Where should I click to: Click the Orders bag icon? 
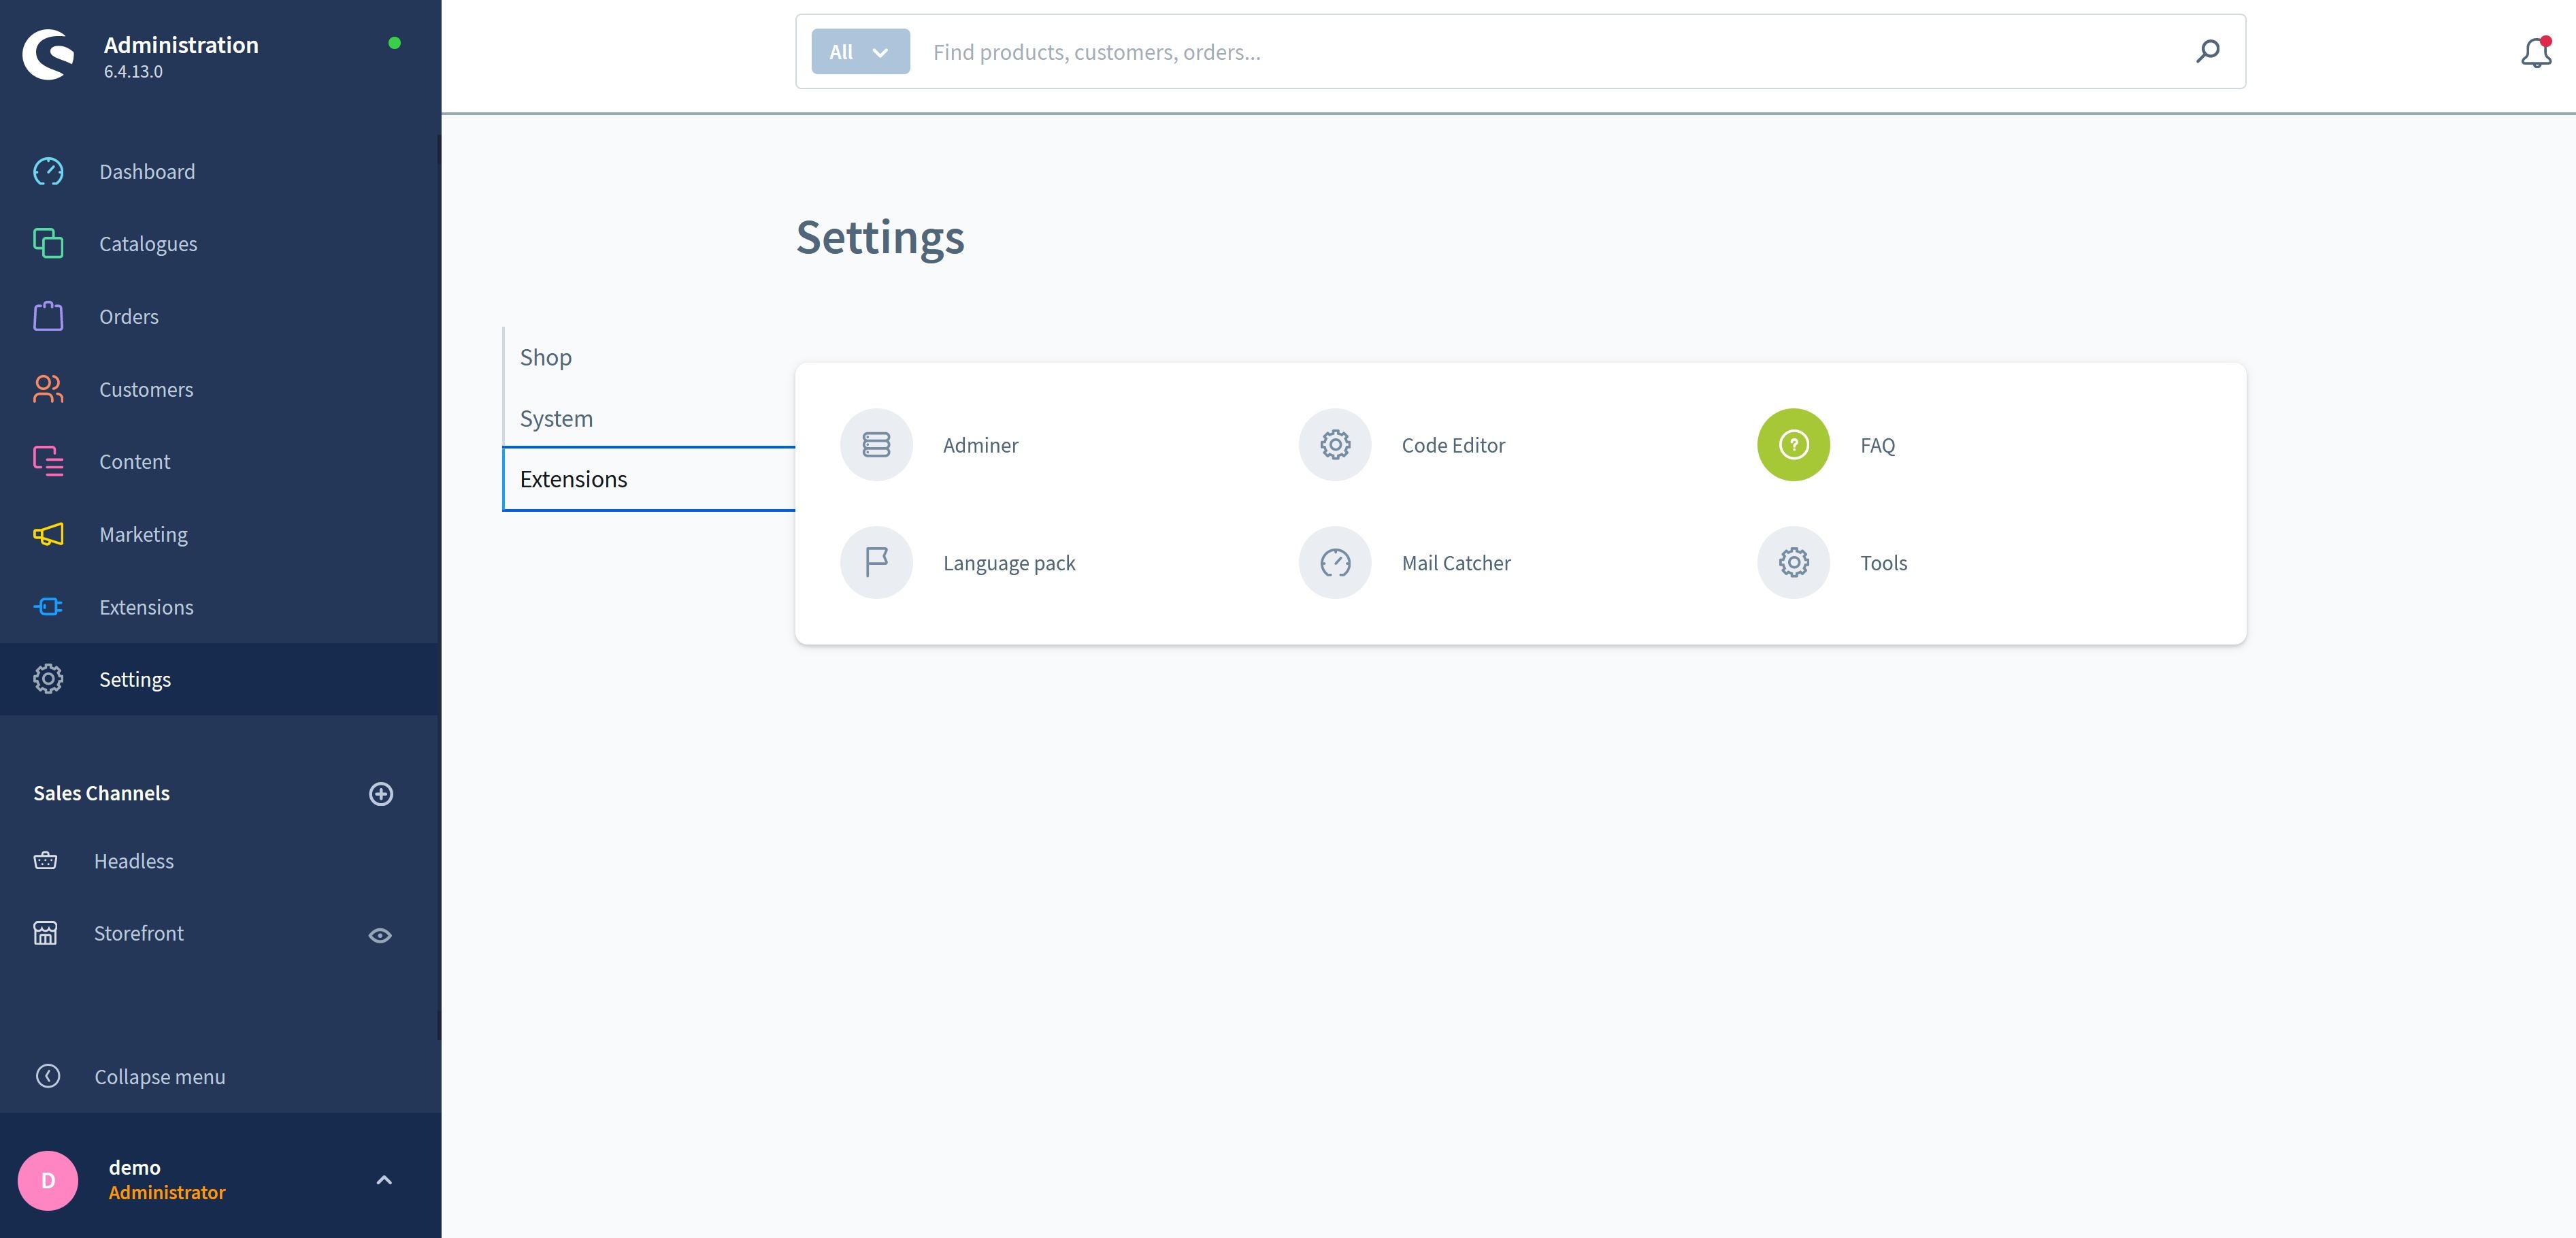48,316
